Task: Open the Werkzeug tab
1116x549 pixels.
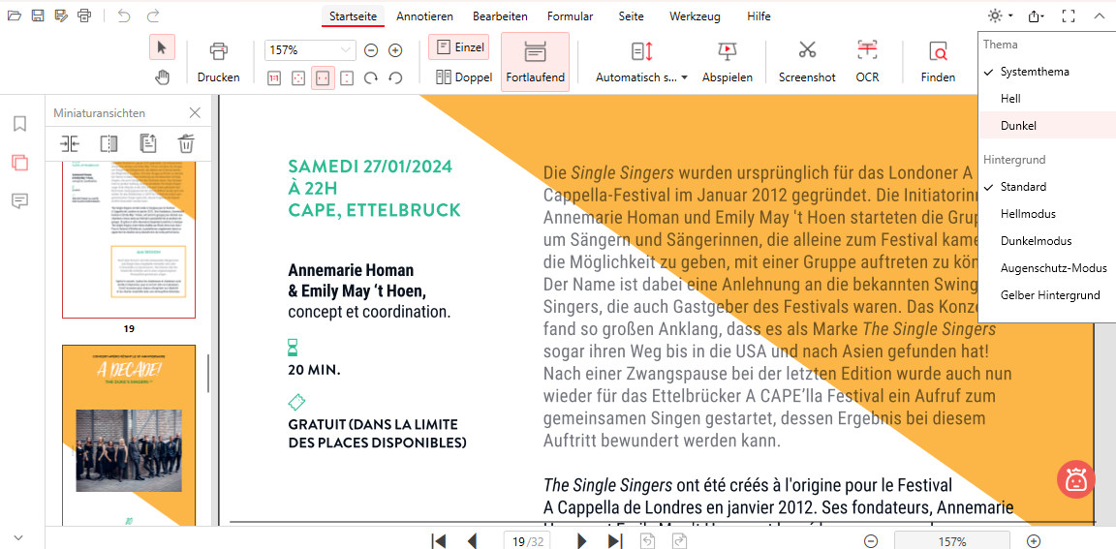Action: (x=695, y=15)
